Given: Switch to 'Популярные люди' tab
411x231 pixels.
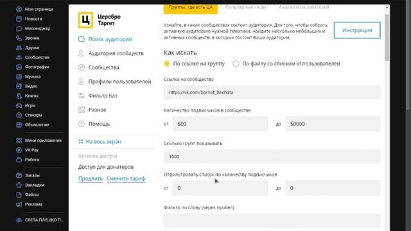Looking at the screenshot, I should click(245, 7).
